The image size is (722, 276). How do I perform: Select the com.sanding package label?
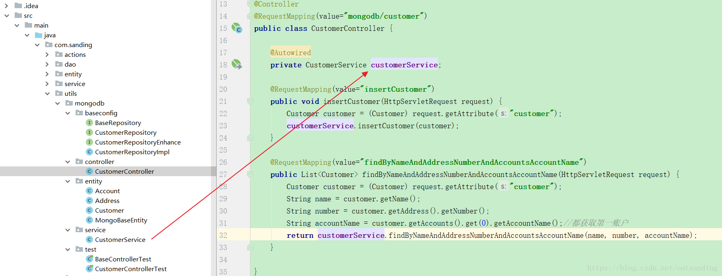tap(73, 45)
